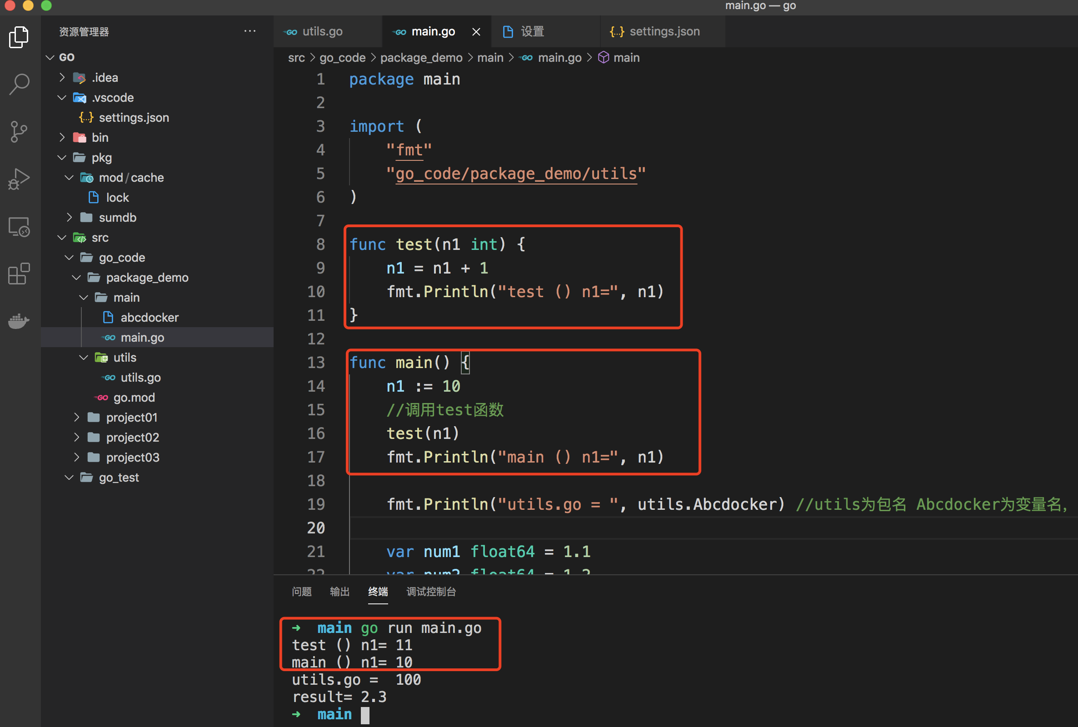Open the Remote Explorer icon
The width and height of the screenshot is (1078, 727).
(19, 227)
